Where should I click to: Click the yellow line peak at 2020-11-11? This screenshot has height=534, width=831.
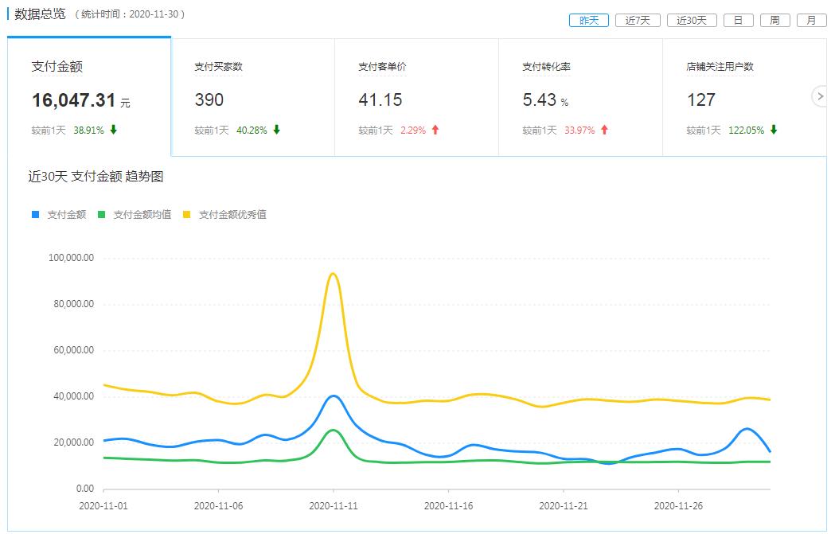tap(333, 274)
